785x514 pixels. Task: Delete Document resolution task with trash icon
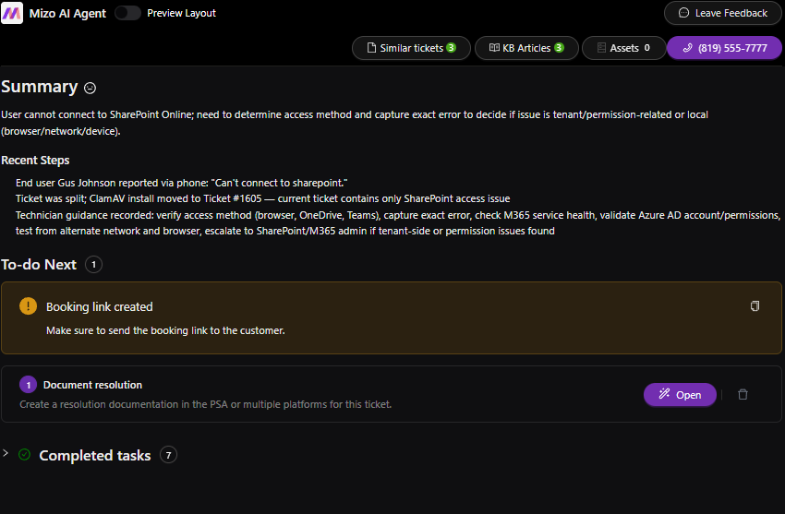743,395
